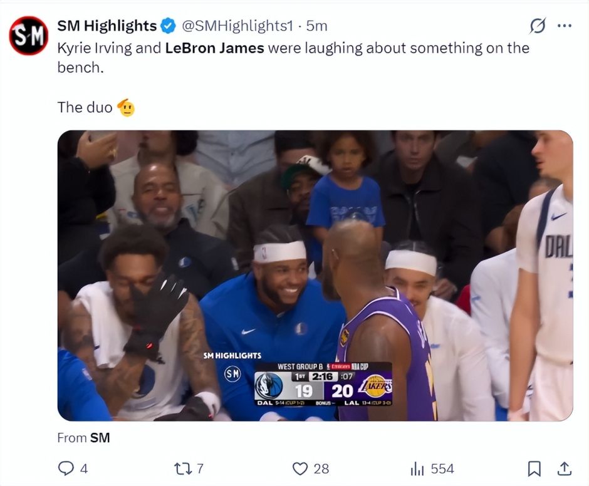The image size is (589, 486).
Task: Toggle the bookmark for this post
Action: point(534,468)
